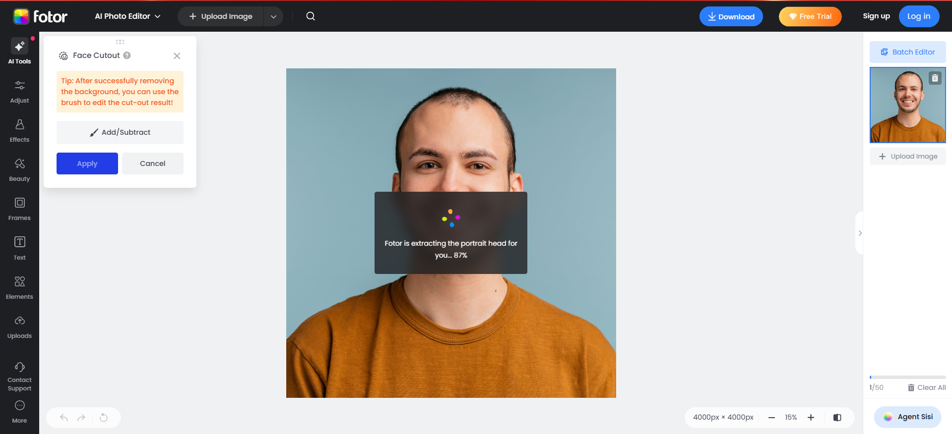
Task: Click the 1/50 image counter
Action: [x=876, y=387]
